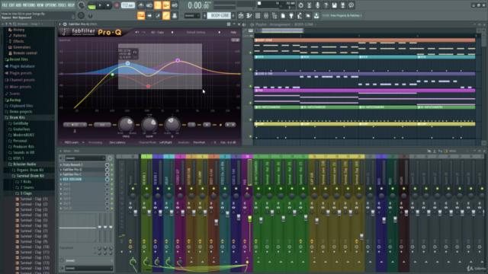The image size is (488, 274).
Task: Expand Fruity Reeverb 2 slot arrow
Action: [x=61, y=165]
